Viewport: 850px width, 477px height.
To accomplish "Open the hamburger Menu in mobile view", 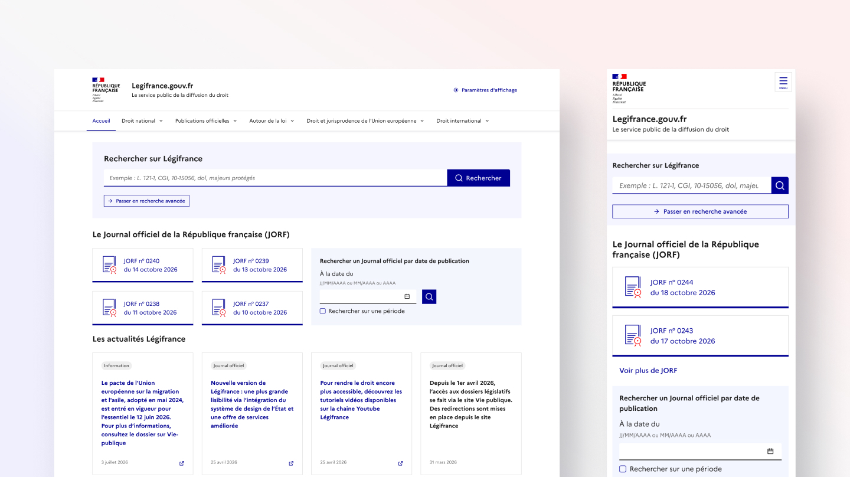I will tap(783, 82).
